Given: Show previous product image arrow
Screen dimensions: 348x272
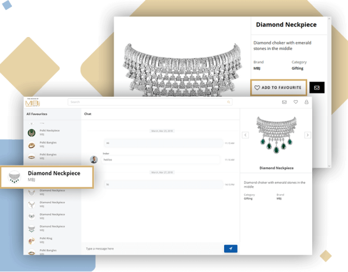Looking at the screenshot, I should pos(245,135).
